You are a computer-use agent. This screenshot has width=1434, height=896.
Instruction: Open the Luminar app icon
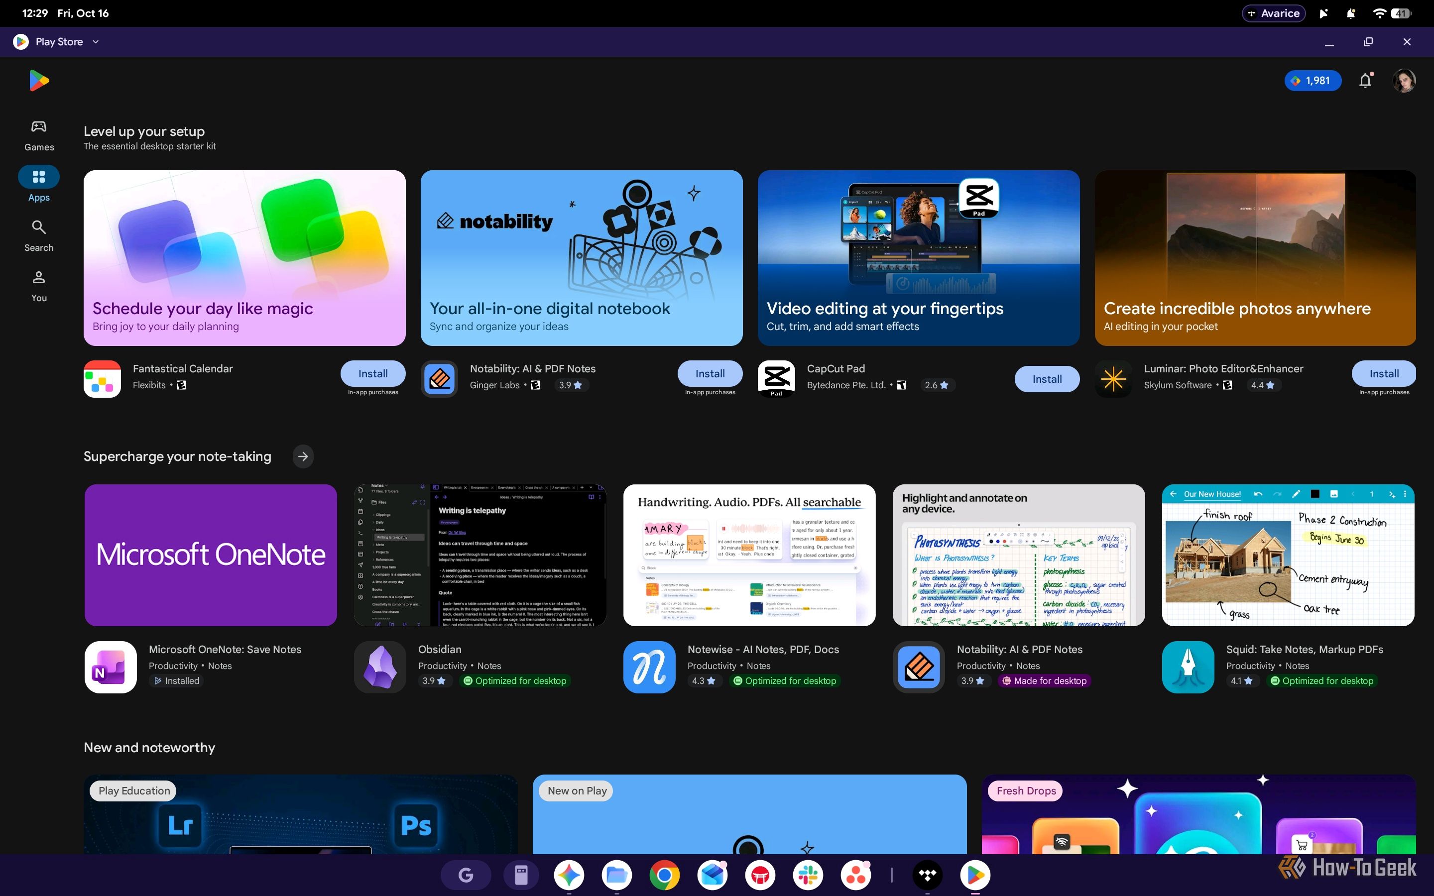coord(1113,379)
